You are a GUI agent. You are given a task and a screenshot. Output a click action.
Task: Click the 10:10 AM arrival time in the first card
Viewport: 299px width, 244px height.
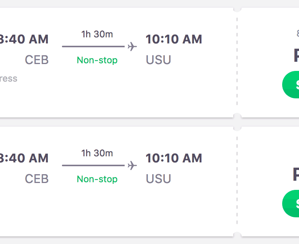pos(174,39)
